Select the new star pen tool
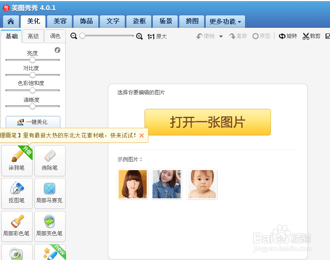 pos(50,252)
